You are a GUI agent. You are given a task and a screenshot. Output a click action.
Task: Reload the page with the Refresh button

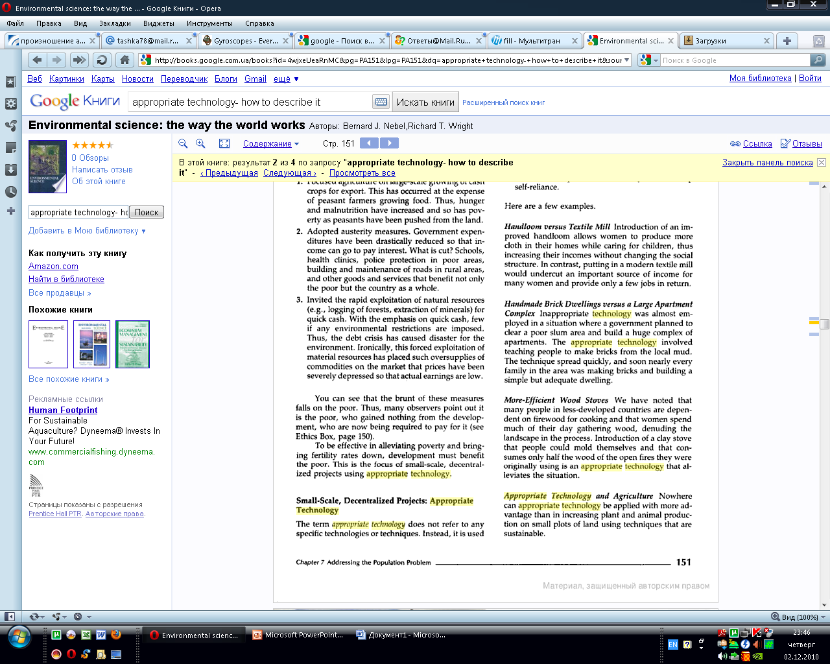coord(102,60)
